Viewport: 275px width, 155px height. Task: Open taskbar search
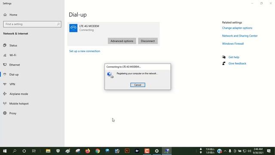click(x=15, y=151)
